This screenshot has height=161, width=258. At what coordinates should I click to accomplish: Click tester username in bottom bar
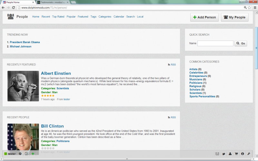pos(12,154)
